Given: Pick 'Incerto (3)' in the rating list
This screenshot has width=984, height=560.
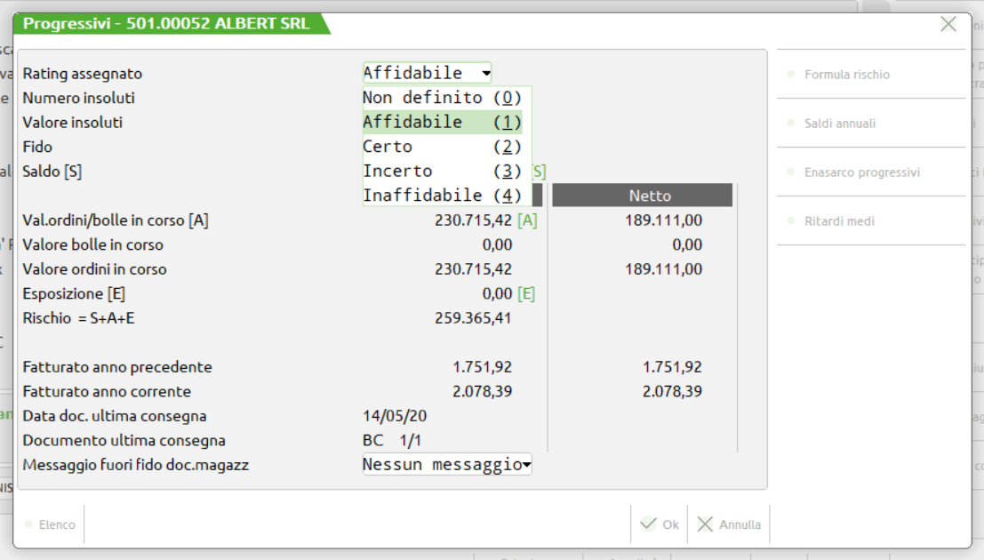Looking at the screenshot, I should pos(442,171).
